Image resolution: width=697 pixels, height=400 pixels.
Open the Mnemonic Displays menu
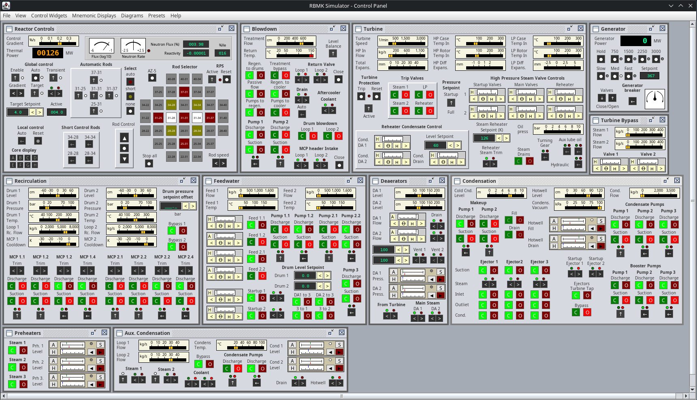(x=94, y=16)
